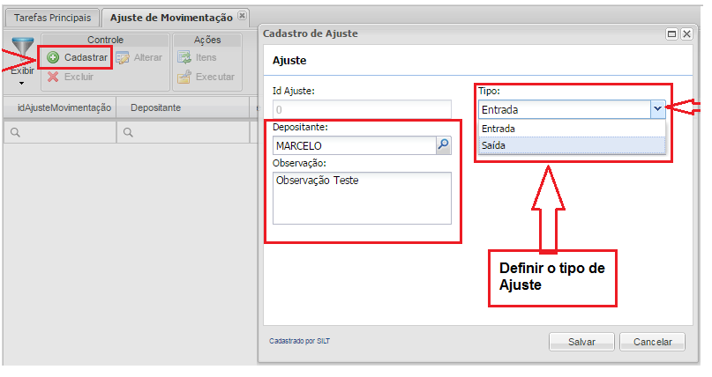Click the green Cadastrar plus icon
The image size is (712, 377).
53,58
